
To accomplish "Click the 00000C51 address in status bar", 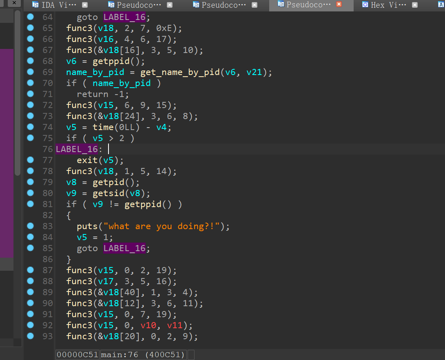I will coord(77,355).
